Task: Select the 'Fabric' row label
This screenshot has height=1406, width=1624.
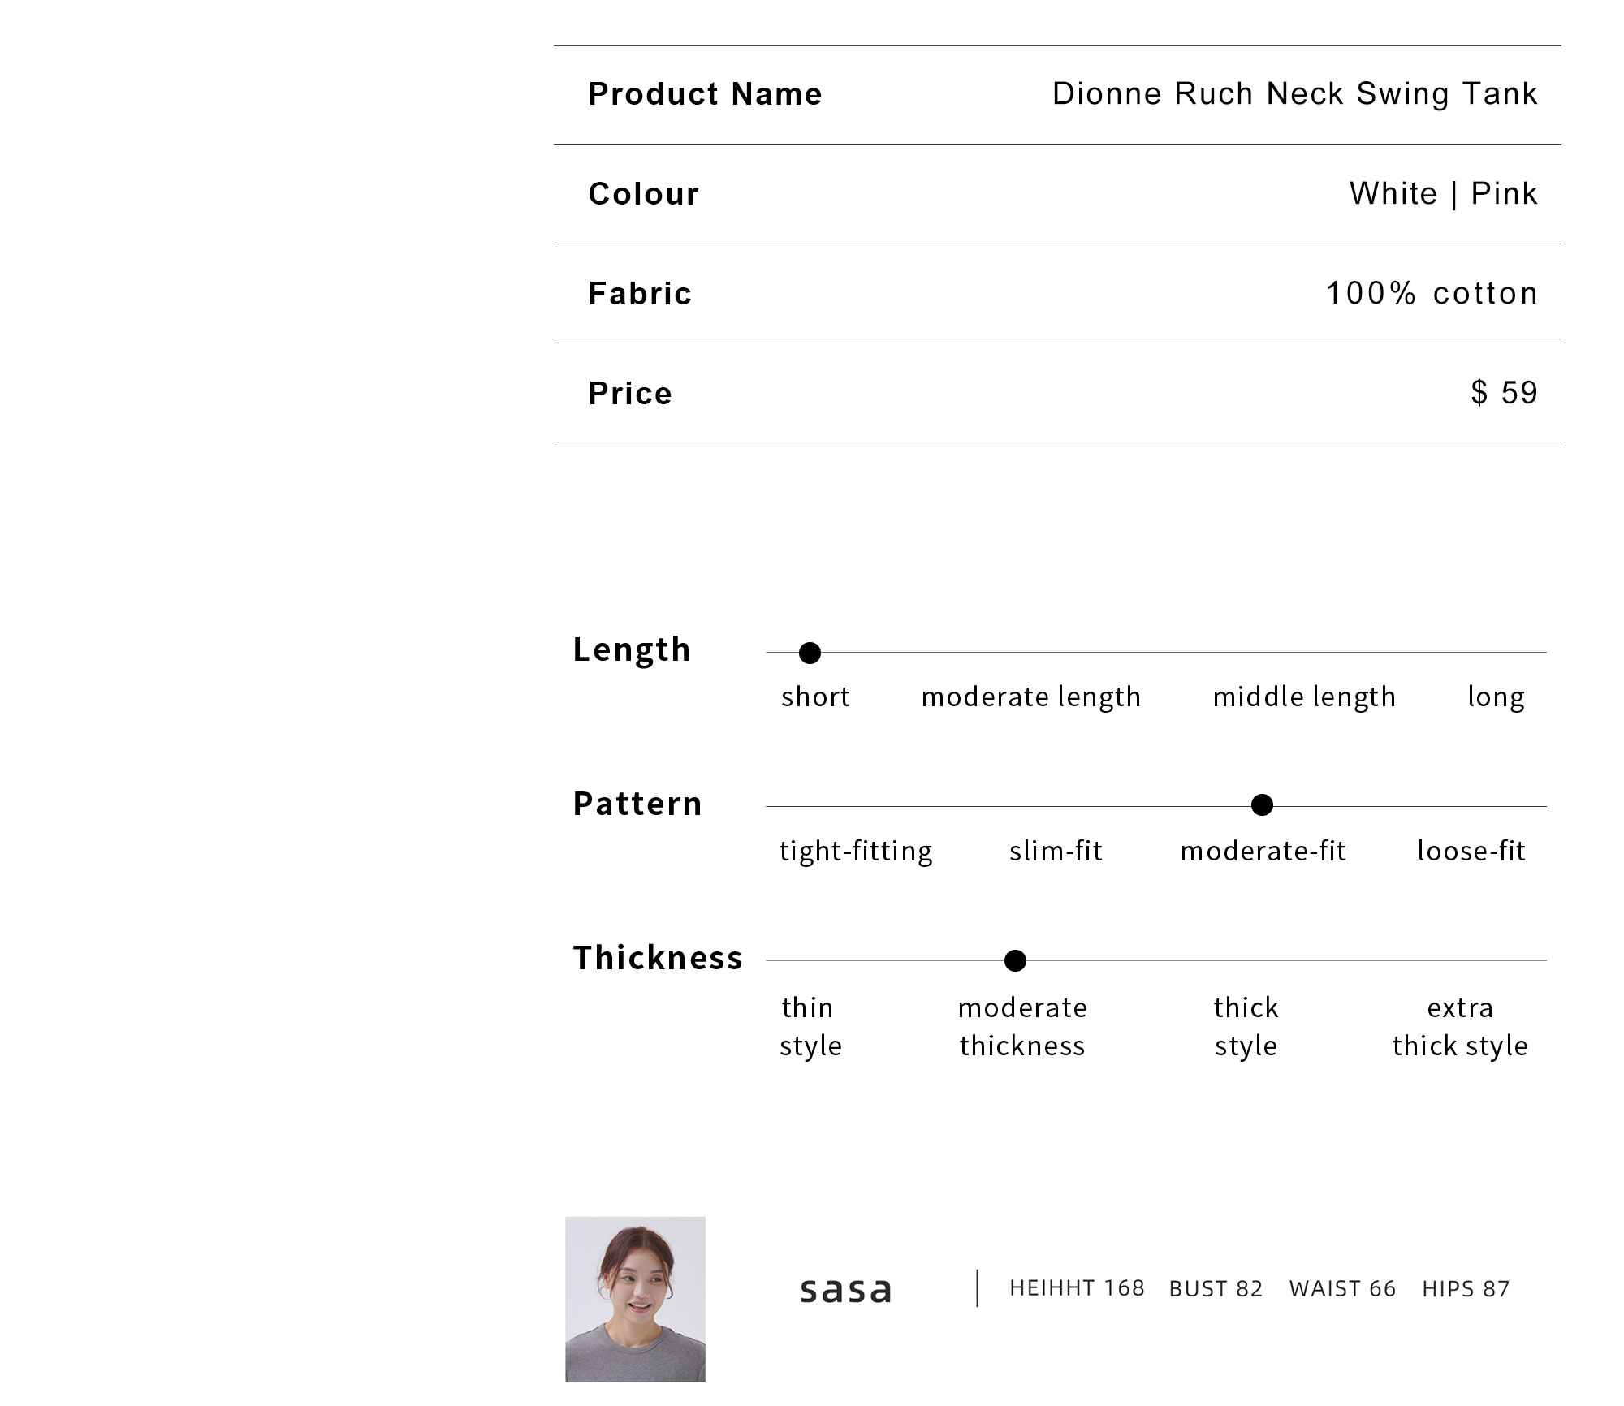Action: click(640, 294)
